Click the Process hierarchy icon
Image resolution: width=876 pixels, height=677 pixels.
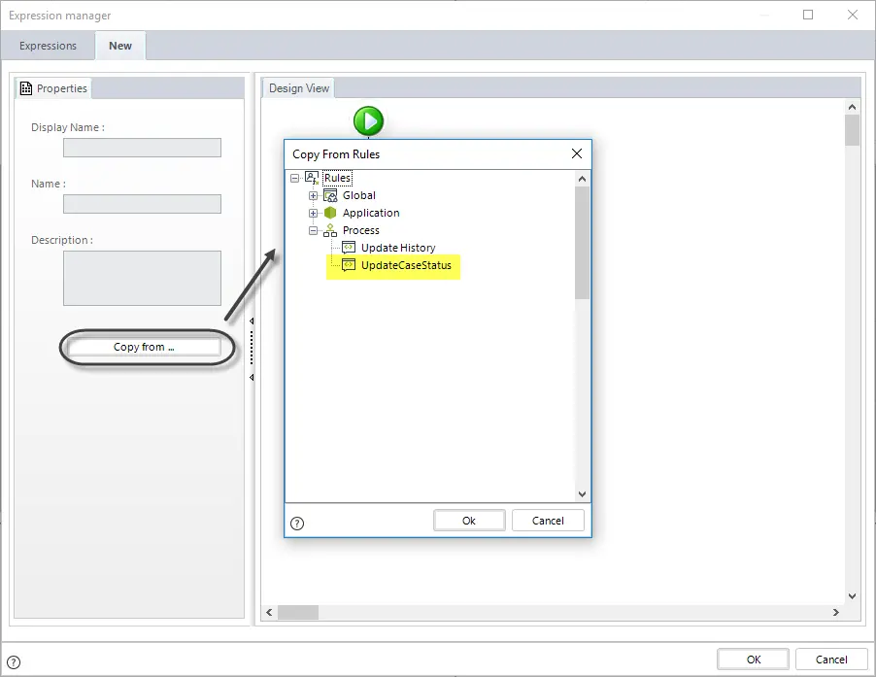pyautogui.click(x=330, y=230)
